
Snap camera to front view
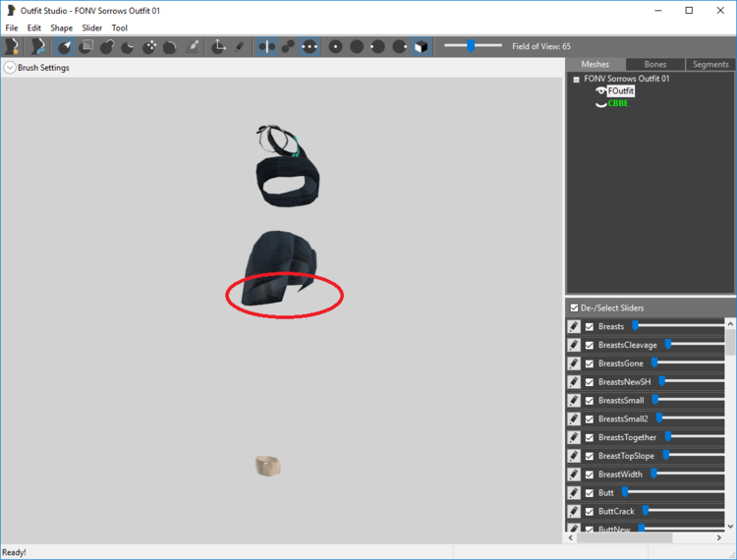(335, 46)
